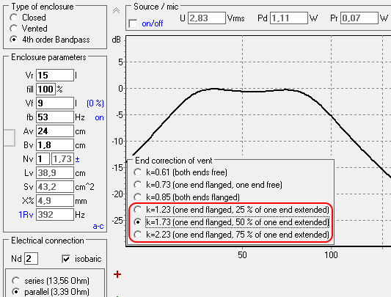Image resolution: width=391 pixels, height=297 pixels.
Task: Edit the Av vent dimension field
Action: tap(55, 131)
